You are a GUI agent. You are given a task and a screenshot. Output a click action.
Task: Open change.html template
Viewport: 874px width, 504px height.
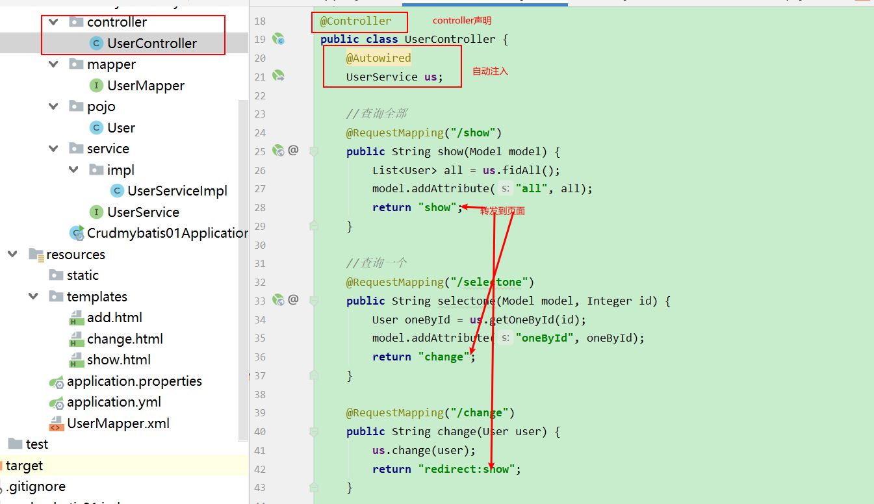pyautogui.click(x=125, y=339)
